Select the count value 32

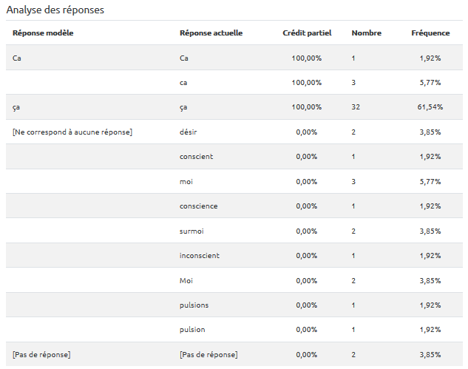click(356, 107)
